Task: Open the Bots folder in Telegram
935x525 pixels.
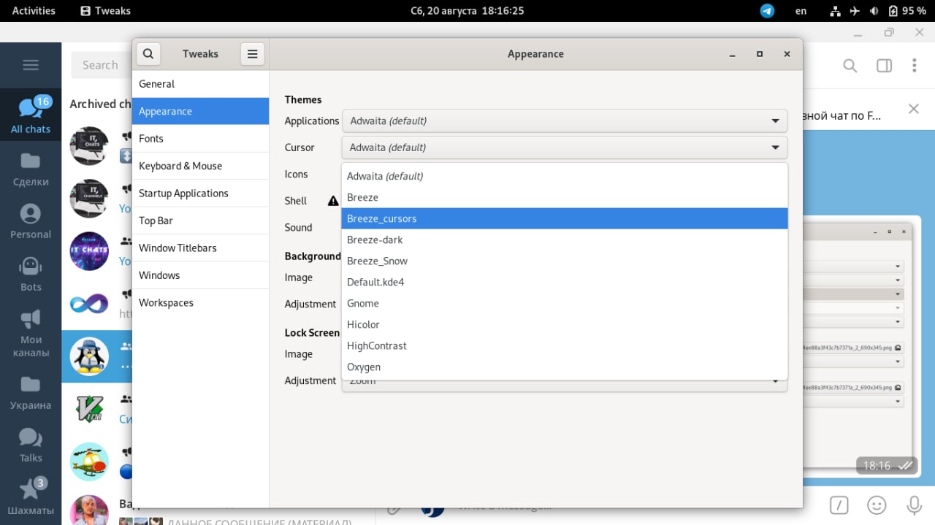Action: click(31, 274)
